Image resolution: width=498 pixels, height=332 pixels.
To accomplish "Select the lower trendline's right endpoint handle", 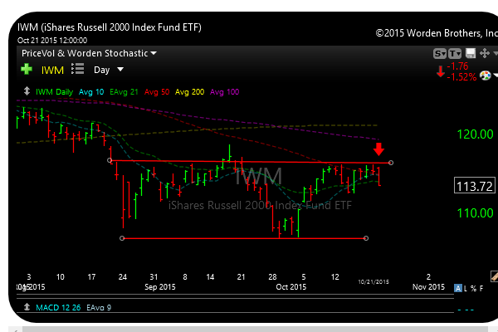I will coord(366,238).
